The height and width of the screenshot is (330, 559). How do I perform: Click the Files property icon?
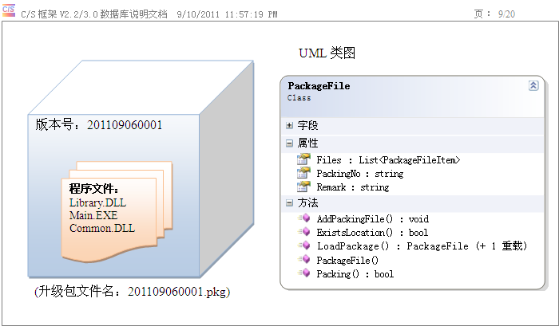[303, 159]
